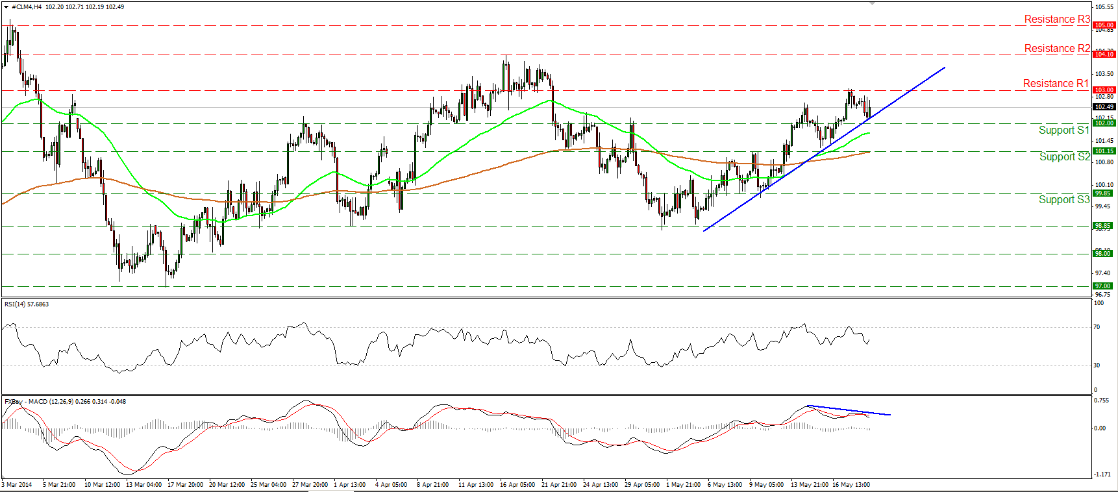Click the Support S3 label
The width and height of the screenshot is (1118, 492).
tap(1064, 200)
